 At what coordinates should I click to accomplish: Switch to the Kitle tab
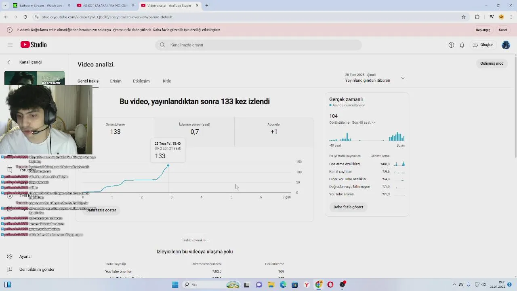pyautogui.click(x=167, y=81)
